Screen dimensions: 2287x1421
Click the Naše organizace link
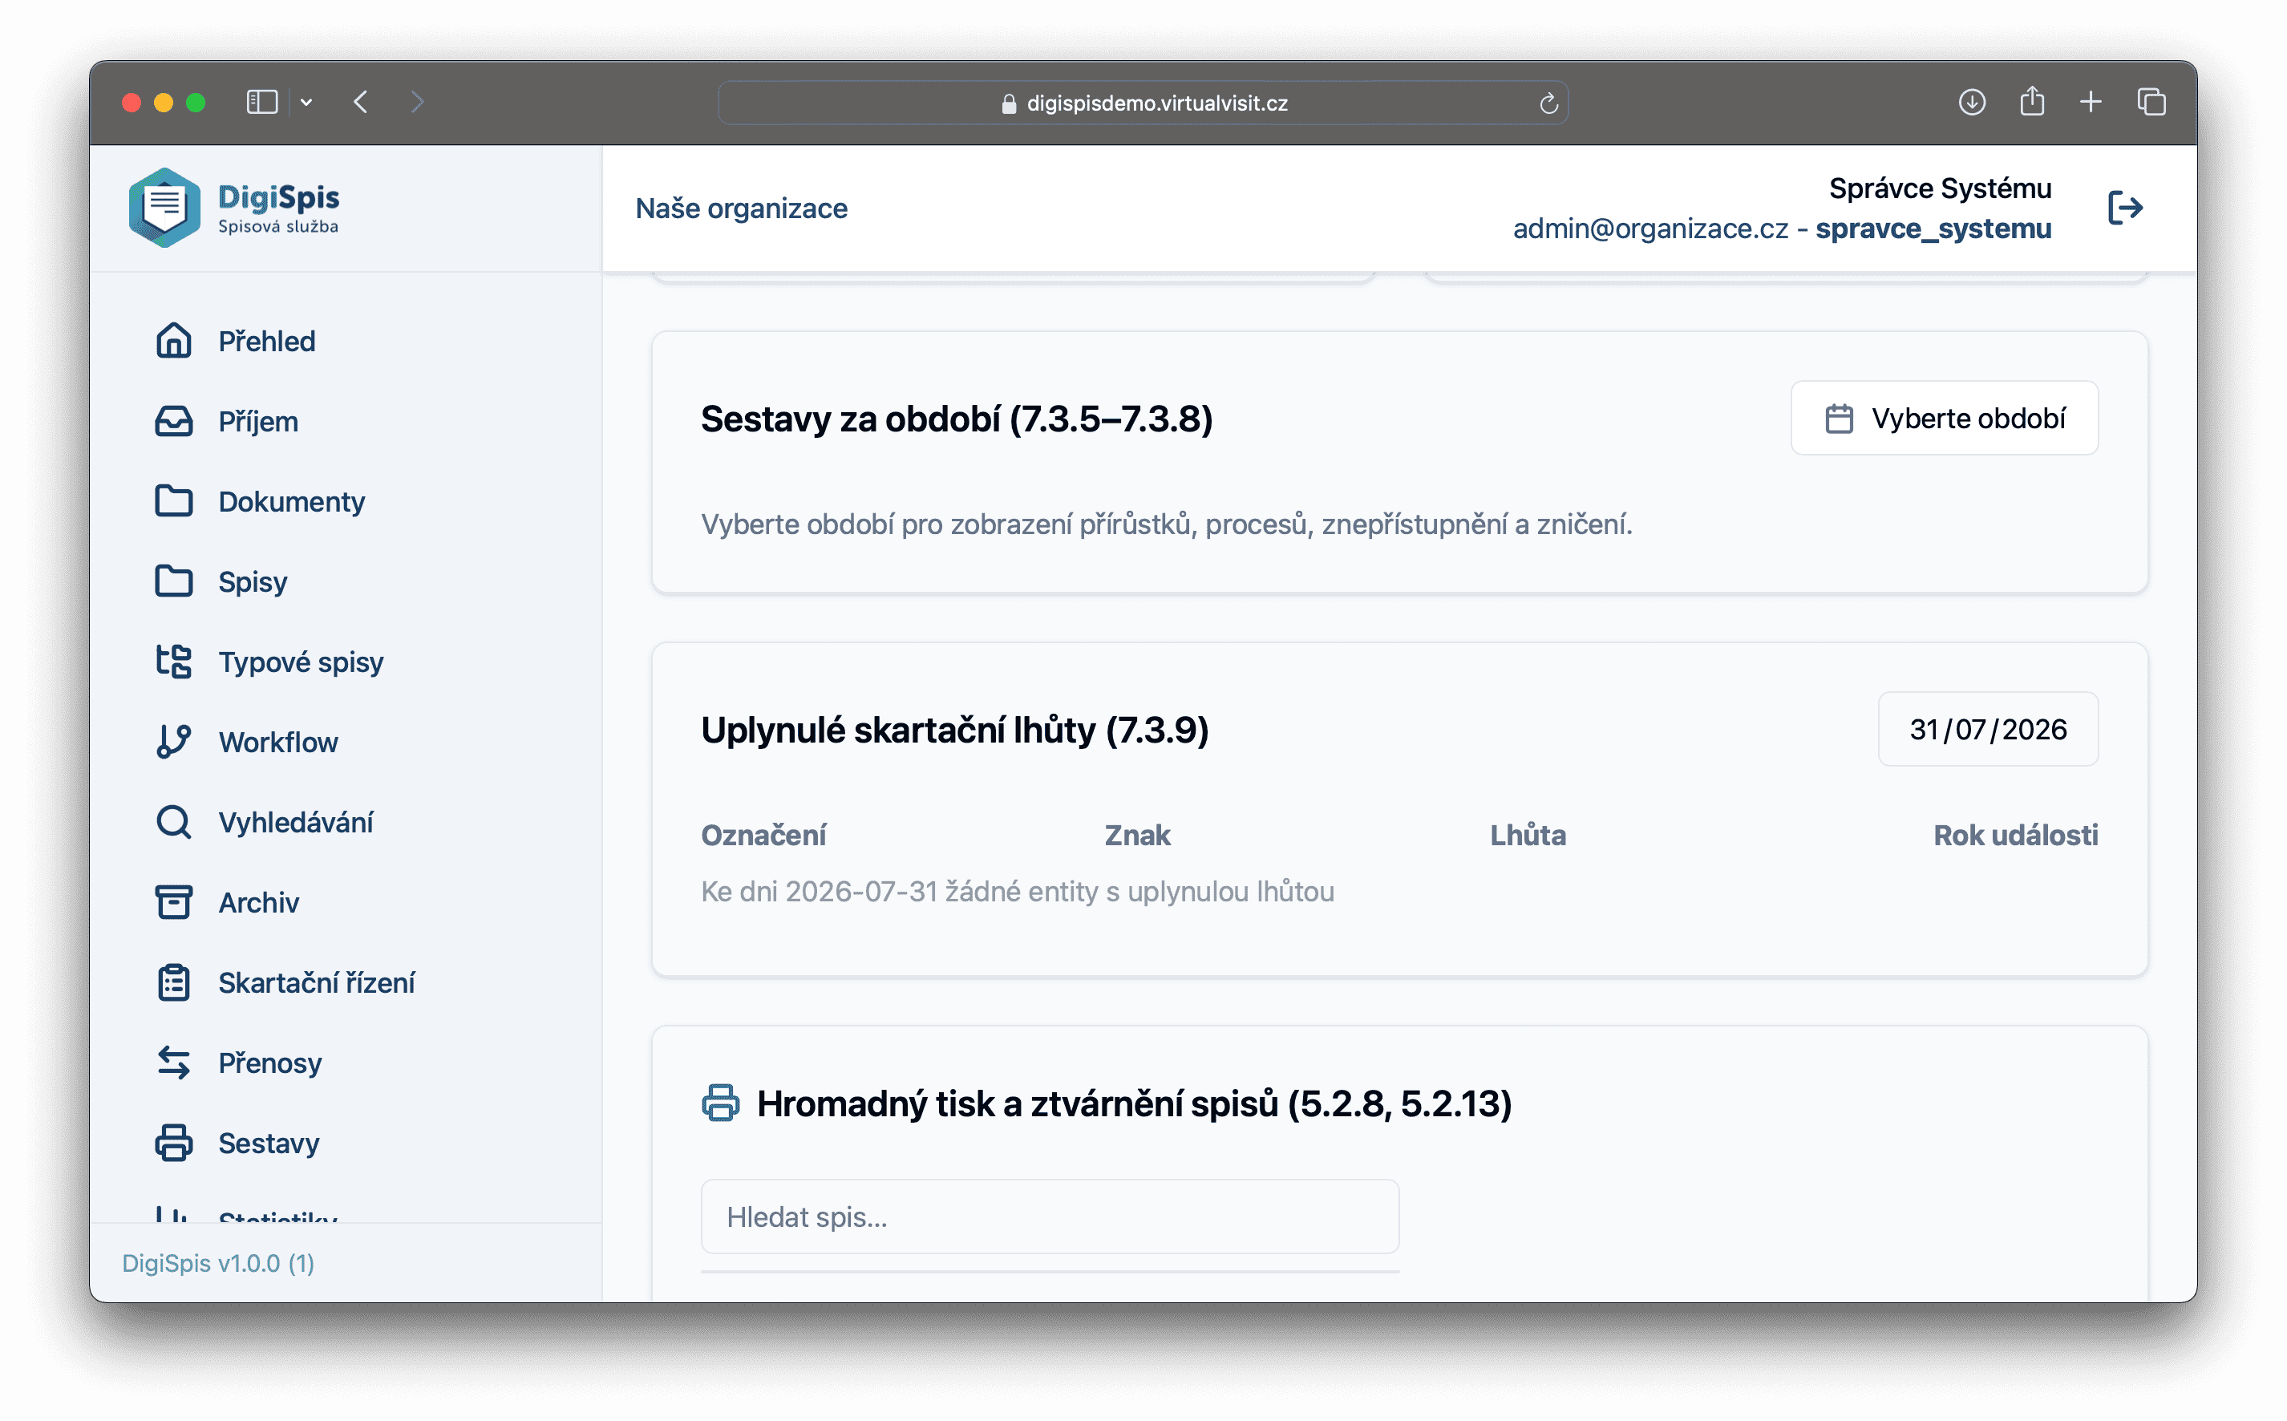click(741, 208)
